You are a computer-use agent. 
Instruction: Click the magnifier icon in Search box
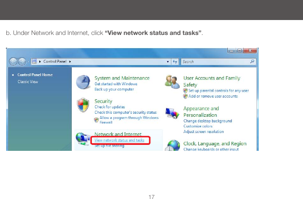[252, 61]
